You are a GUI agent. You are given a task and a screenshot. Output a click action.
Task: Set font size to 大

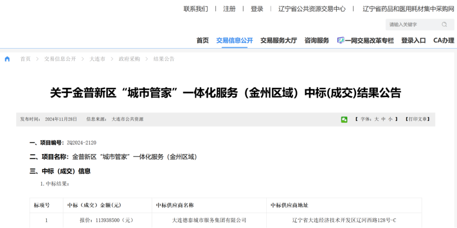point(376,119)
